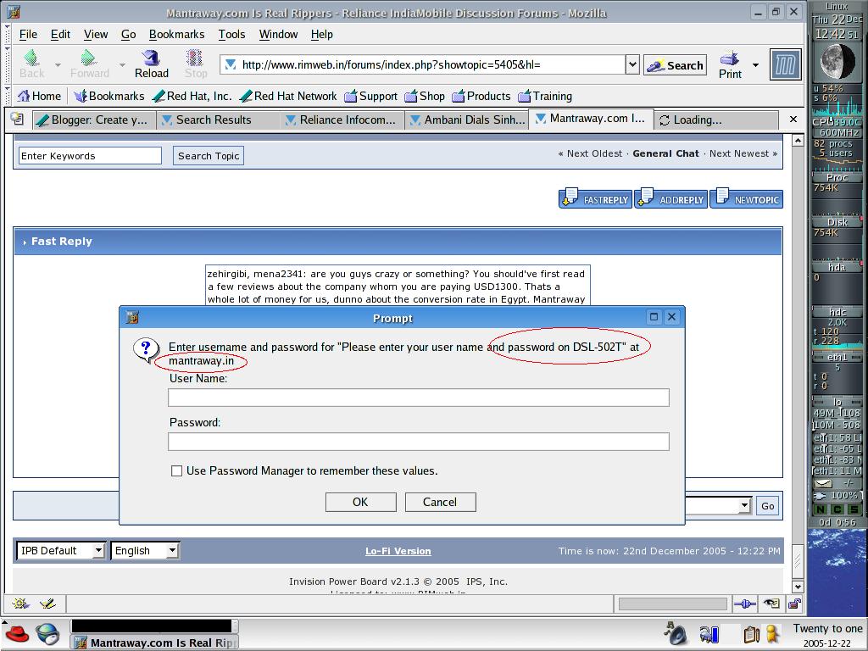The width and height of the screenshot is (868, 651).
Task: Open the Help menu
Action: (321, 34)
